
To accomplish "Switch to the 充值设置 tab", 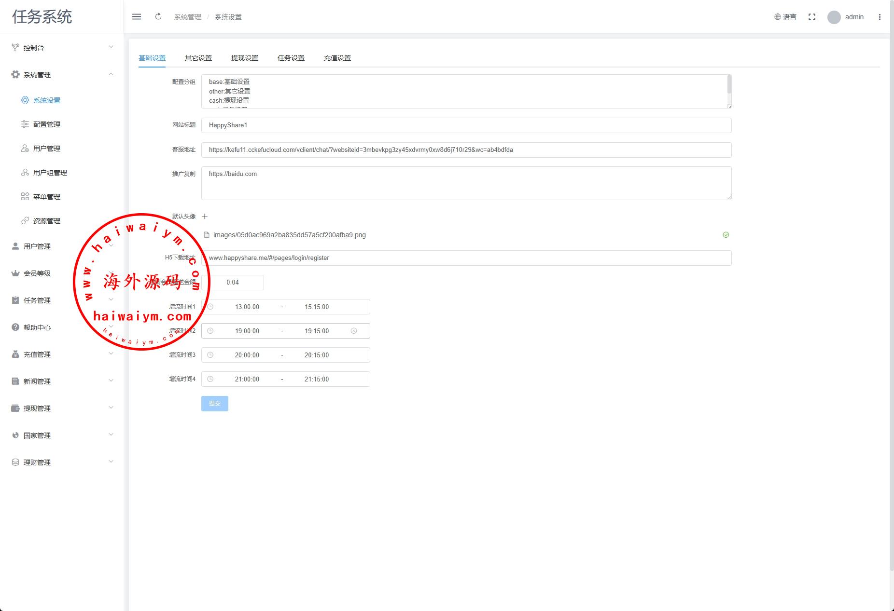I will pyautogui.click(x=337, y=58).
